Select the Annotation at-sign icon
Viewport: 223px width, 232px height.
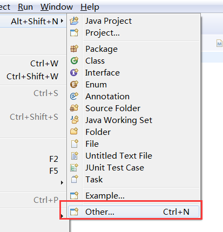(74, 96)
